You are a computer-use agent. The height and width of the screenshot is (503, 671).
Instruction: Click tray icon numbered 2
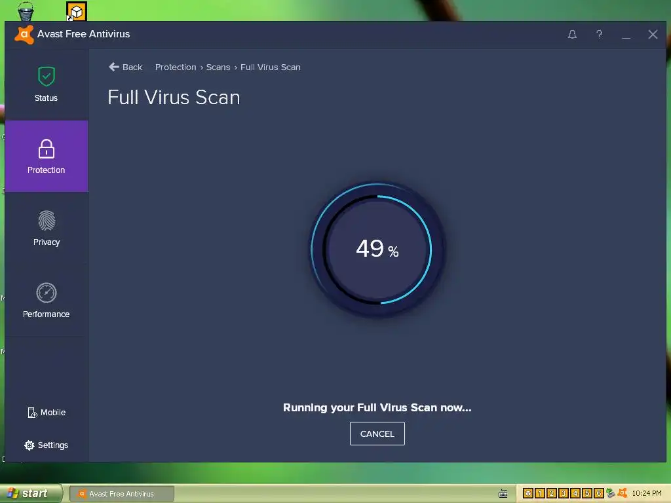tap(552, 494)
